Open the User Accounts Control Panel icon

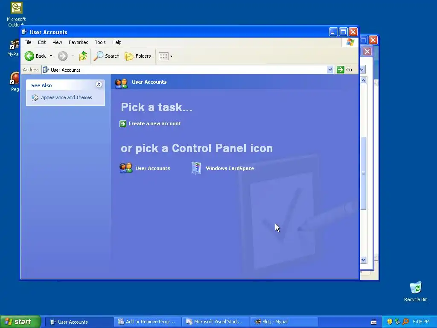pyautogui.click(x=126, y=168)
